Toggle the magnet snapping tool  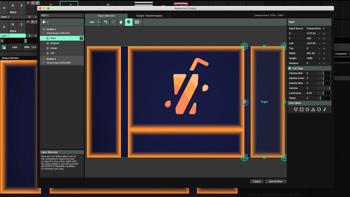click(129, 22)
